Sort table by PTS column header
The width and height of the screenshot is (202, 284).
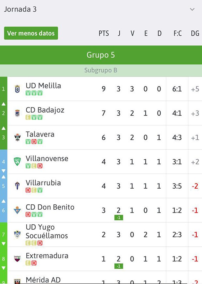(104, 33)
